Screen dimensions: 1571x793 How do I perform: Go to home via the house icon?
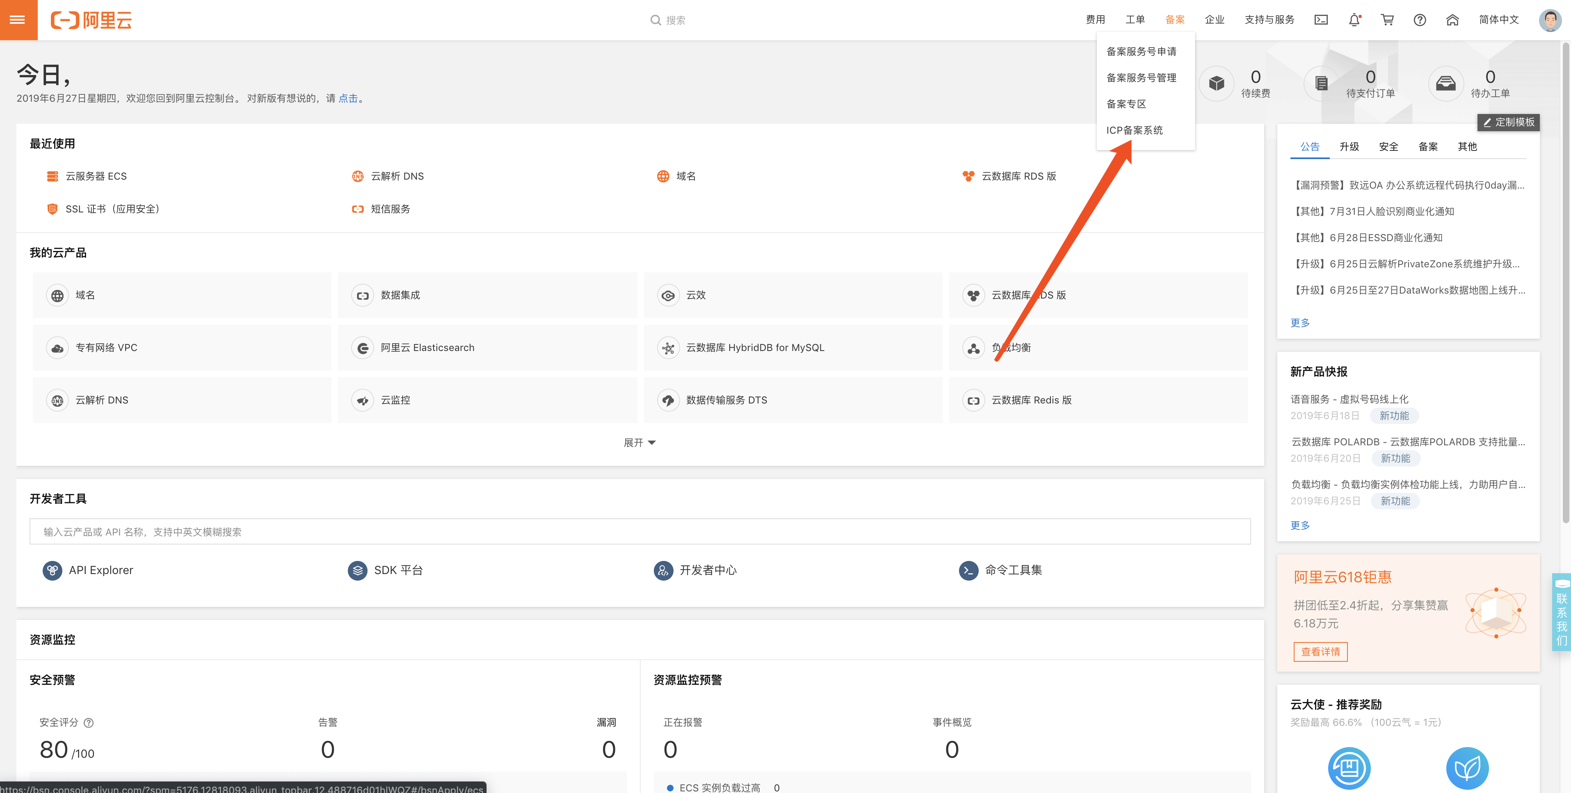click(1453, 20)
